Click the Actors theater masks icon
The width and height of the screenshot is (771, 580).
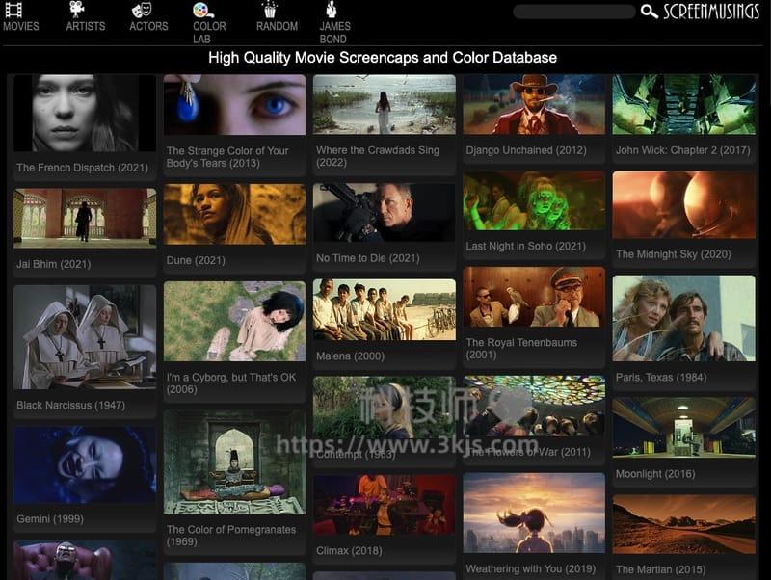[x=142, y=10]
